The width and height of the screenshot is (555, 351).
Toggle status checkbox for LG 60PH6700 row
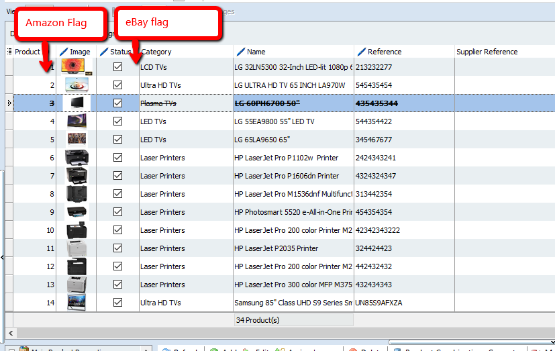(x=118, y=103)
